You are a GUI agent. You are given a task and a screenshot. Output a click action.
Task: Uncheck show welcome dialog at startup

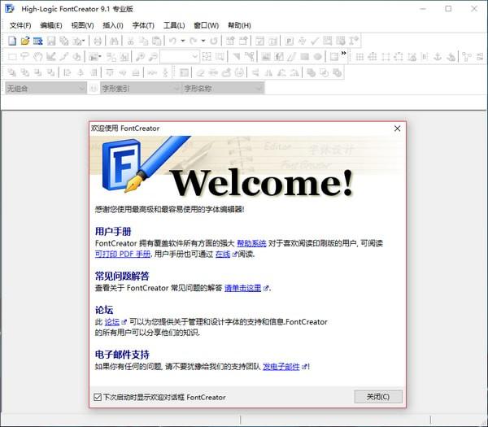pos(98,397)
